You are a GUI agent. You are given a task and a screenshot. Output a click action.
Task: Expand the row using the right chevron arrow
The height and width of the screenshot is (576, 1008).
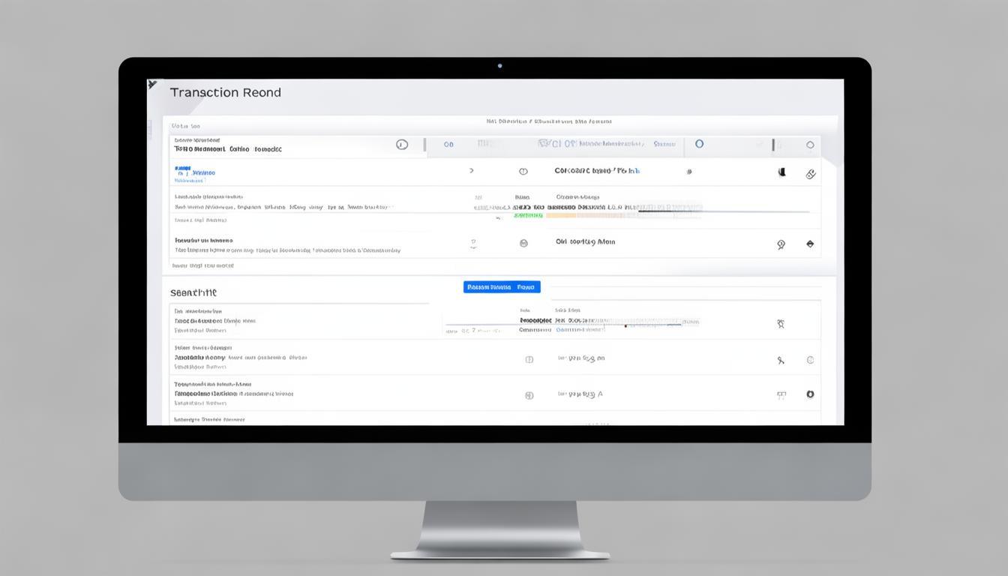pos(471,171)
